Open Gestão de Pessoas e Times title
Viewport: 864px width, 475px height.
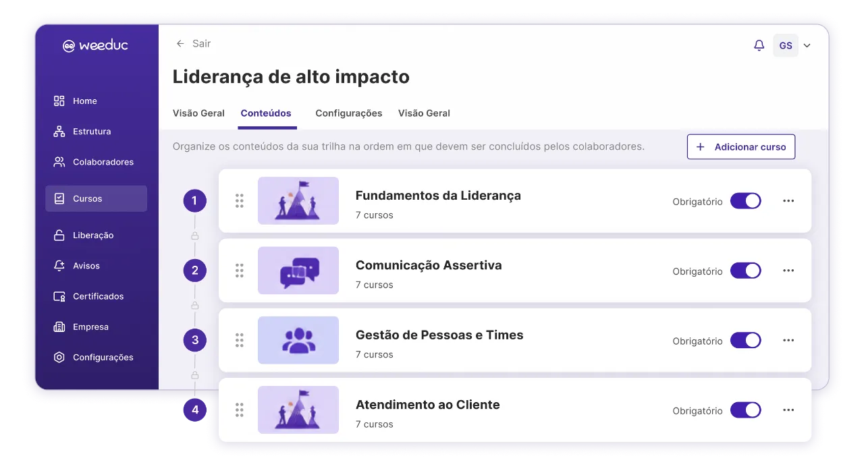pos(439,335)
